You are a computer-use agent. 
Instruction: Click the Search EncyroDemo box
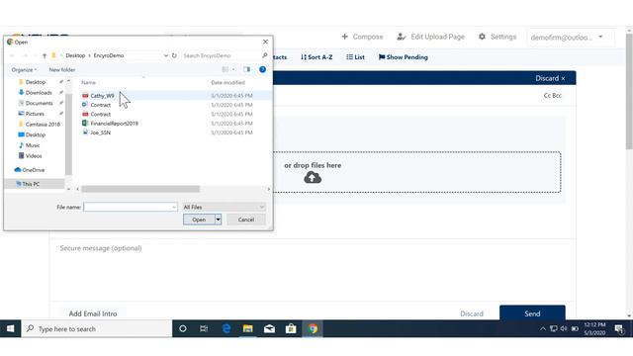pyautogui.click(x=225, y=55)
